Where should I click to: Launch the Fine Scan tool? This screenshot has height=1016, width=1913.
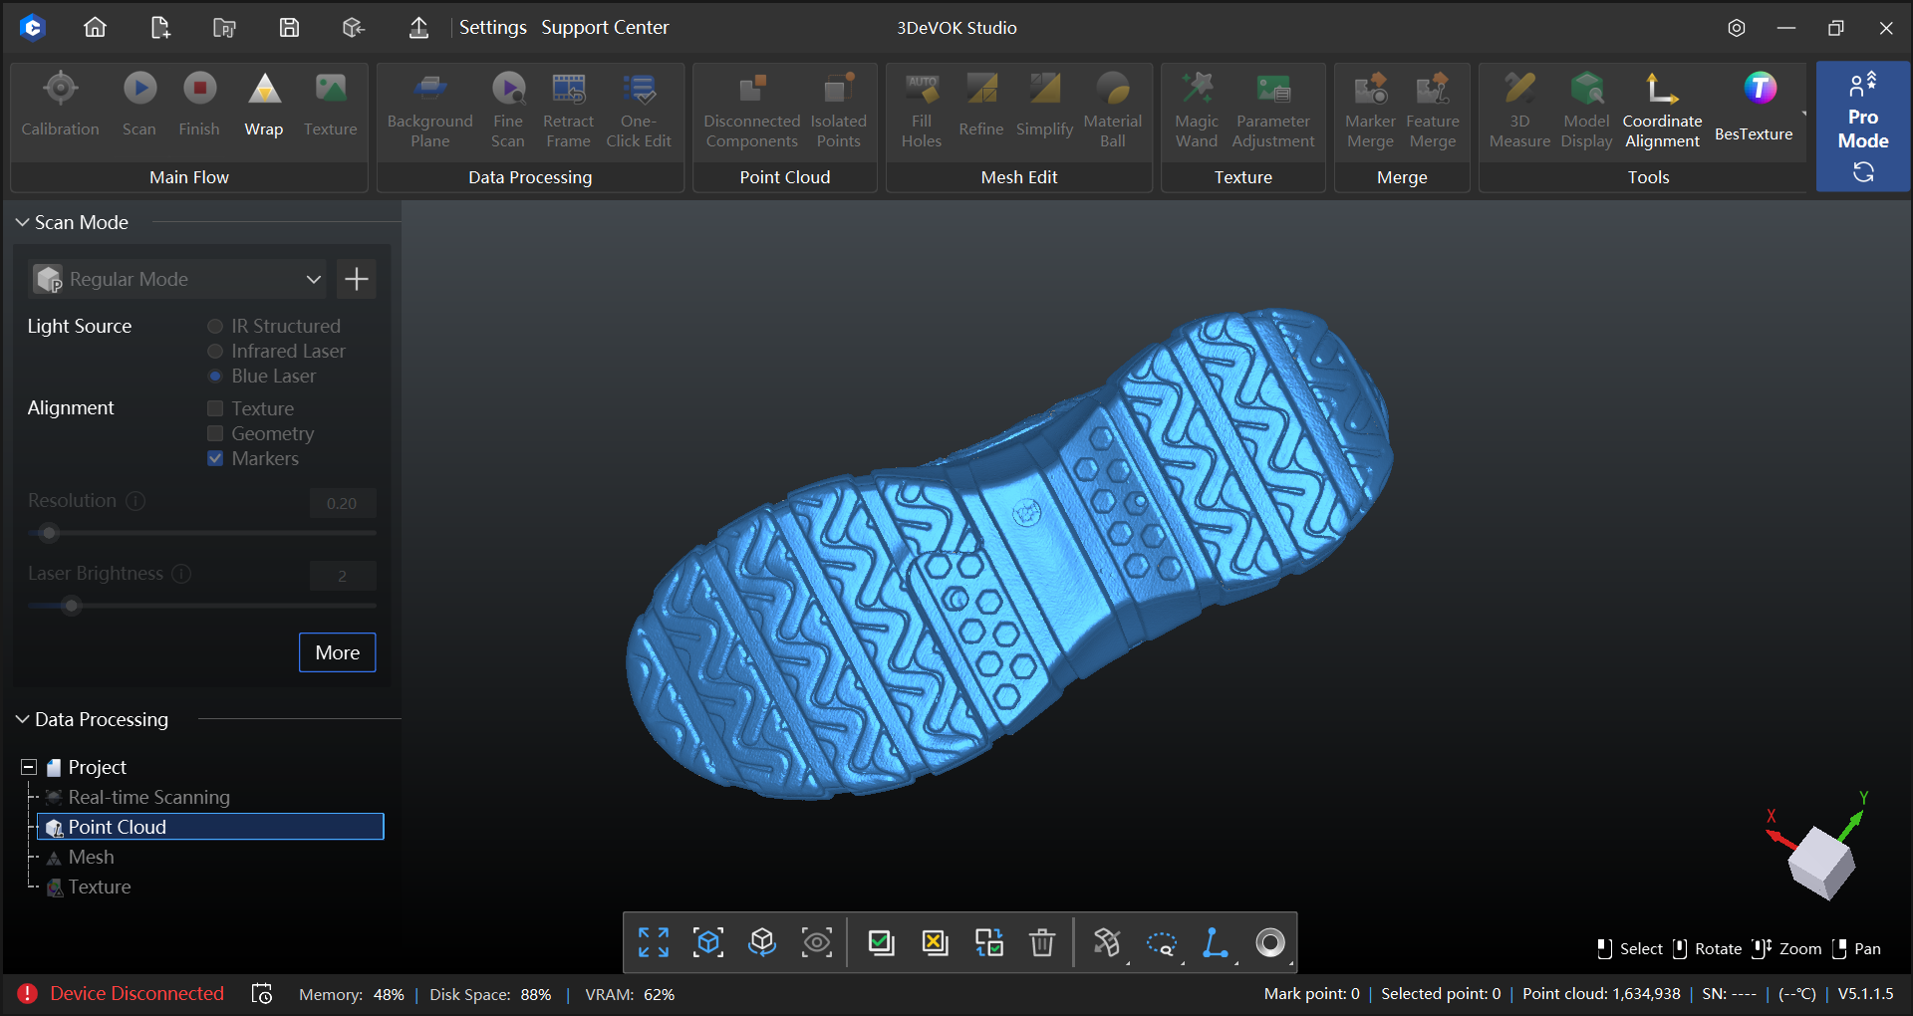click(x=508, y=110)
